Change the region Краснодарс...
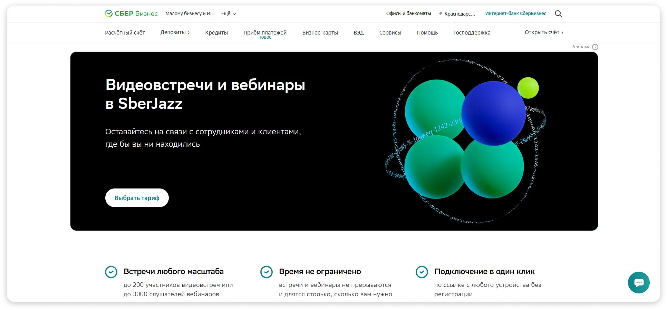 [460, 14]
